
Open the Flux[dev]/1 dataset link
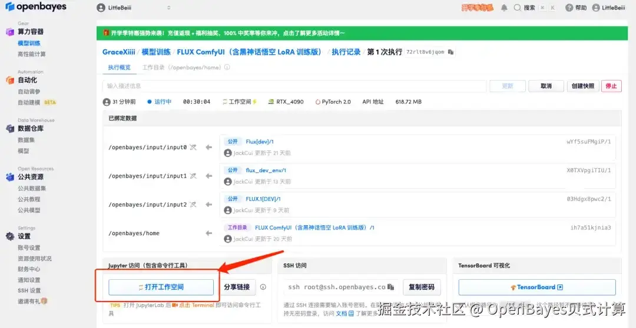(x=260, y=142)
